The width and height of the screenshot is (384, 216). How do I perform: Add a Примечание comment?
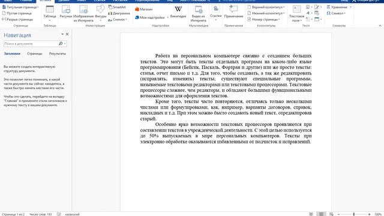233,12
